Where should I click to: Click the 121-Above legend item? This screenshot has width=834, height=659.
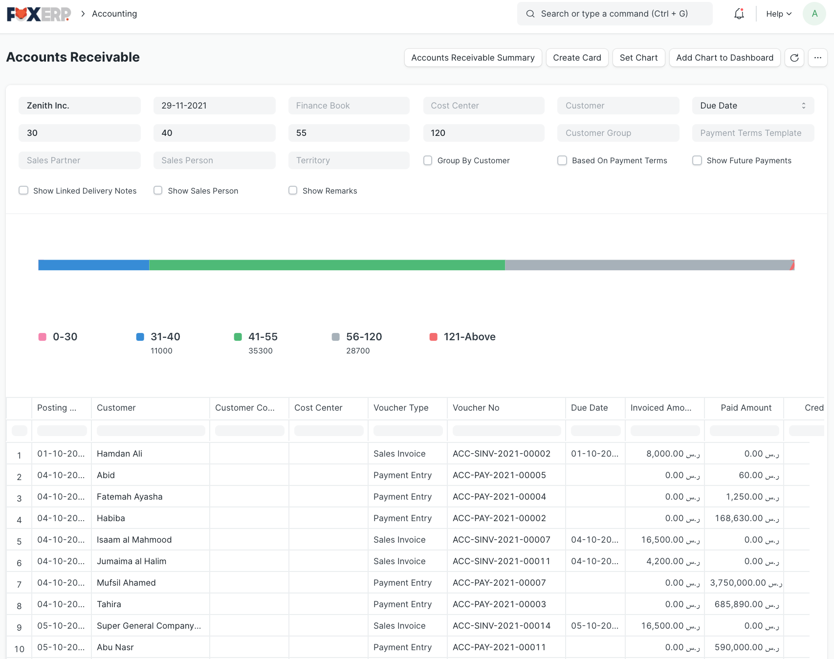pyautogui.click(x=462, y=337)
